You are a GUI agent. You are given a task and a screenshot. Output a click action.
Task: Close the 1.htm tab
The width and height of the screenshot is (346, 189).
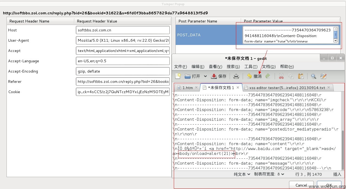coord(196,87)
